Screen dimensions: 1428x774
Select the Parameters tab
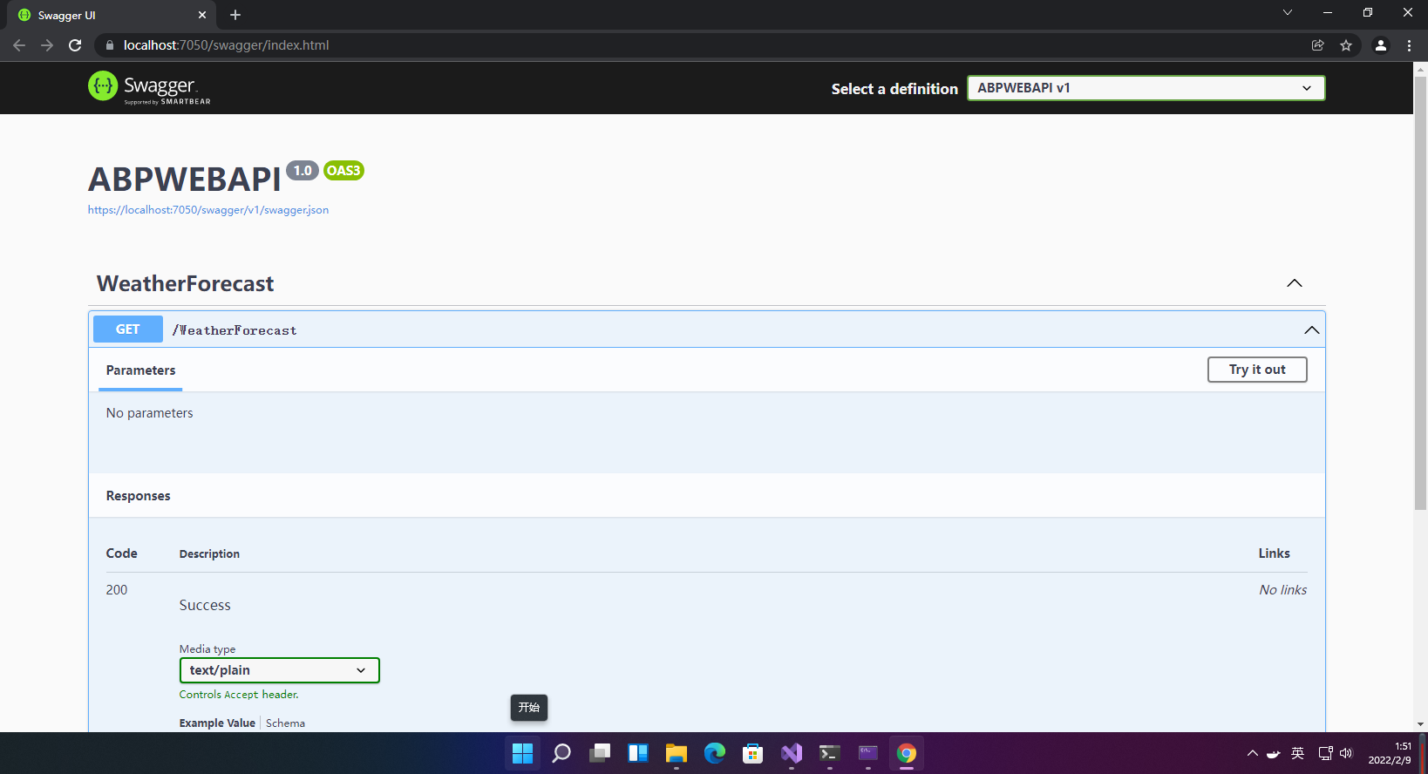click(140, 370)
